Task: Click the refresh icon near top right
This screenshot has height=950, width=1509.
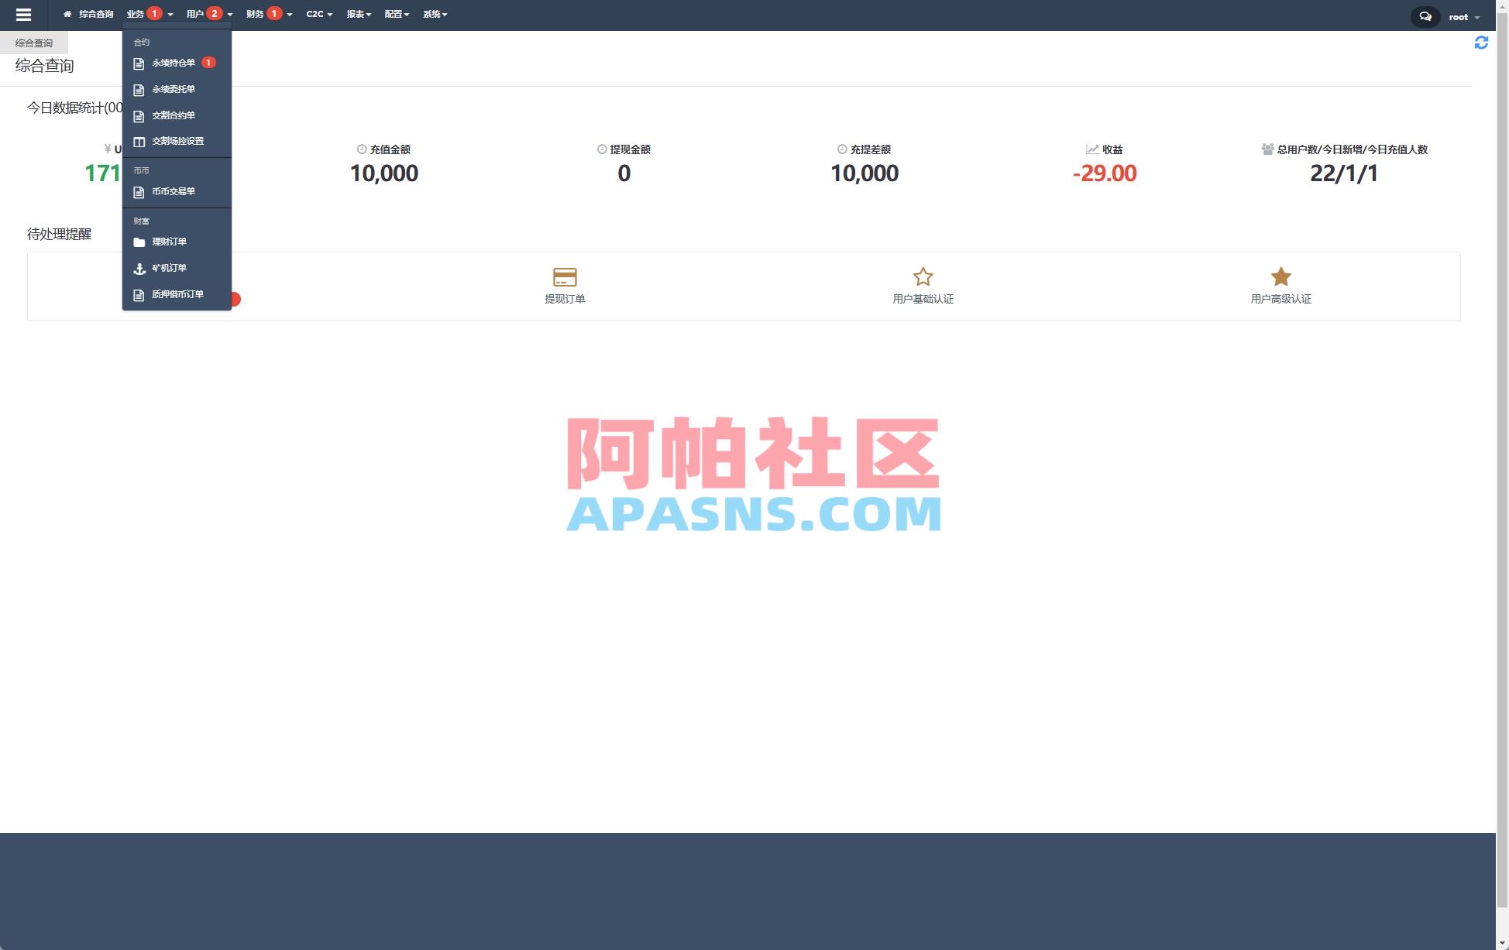Action: 1482,43
